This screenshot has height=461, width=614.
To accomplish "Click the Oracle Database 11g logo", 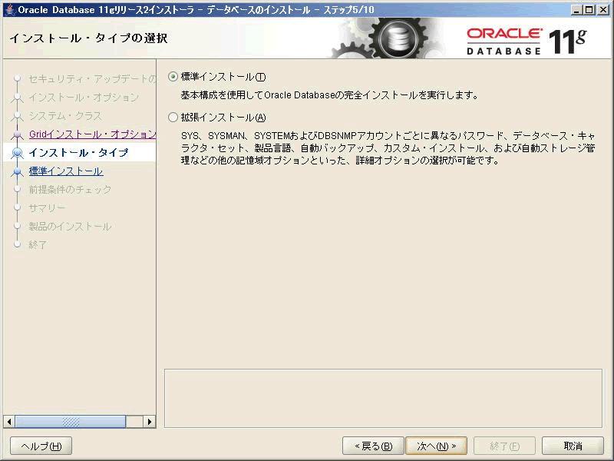I will tap(526, 40).
